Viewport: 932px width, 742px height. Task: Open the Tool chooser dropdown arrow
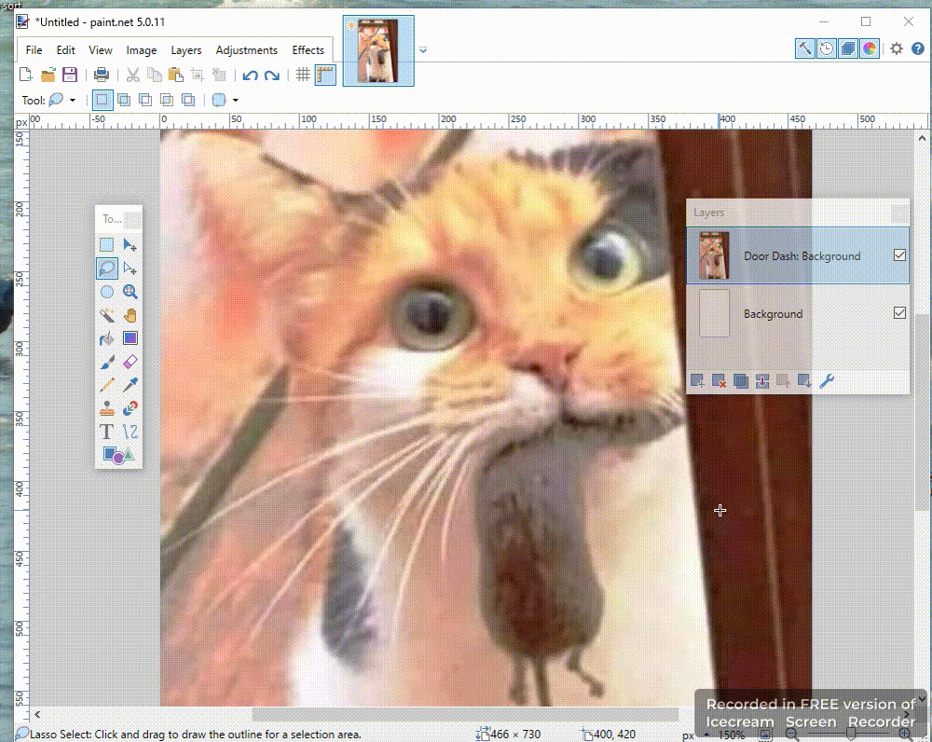tap(73, 100)
